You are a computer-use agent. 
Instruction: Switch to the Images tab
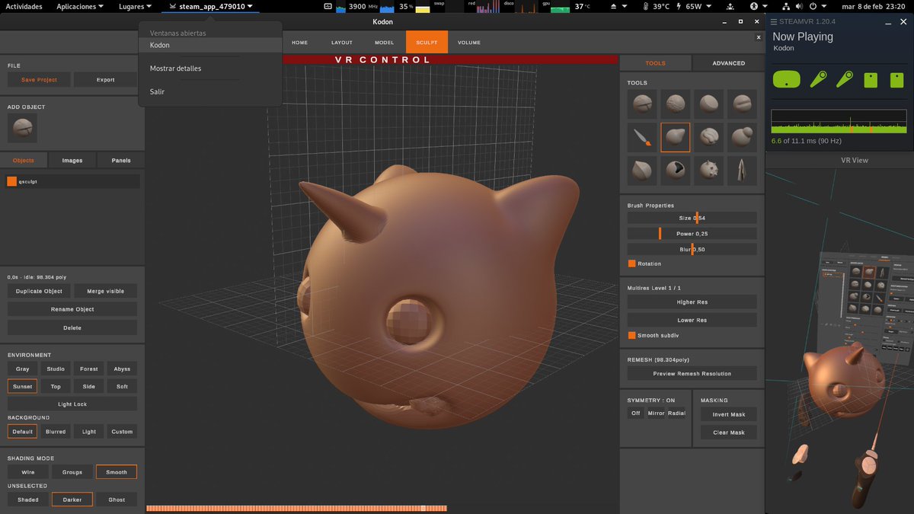pos(72,161)
